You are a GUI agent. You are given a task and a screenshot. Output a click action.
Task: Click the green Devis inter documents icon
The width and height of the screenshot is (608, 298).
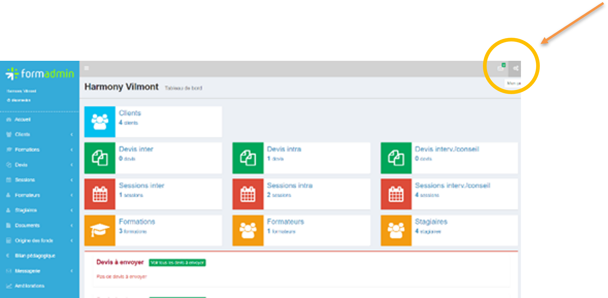coord(100,158)
